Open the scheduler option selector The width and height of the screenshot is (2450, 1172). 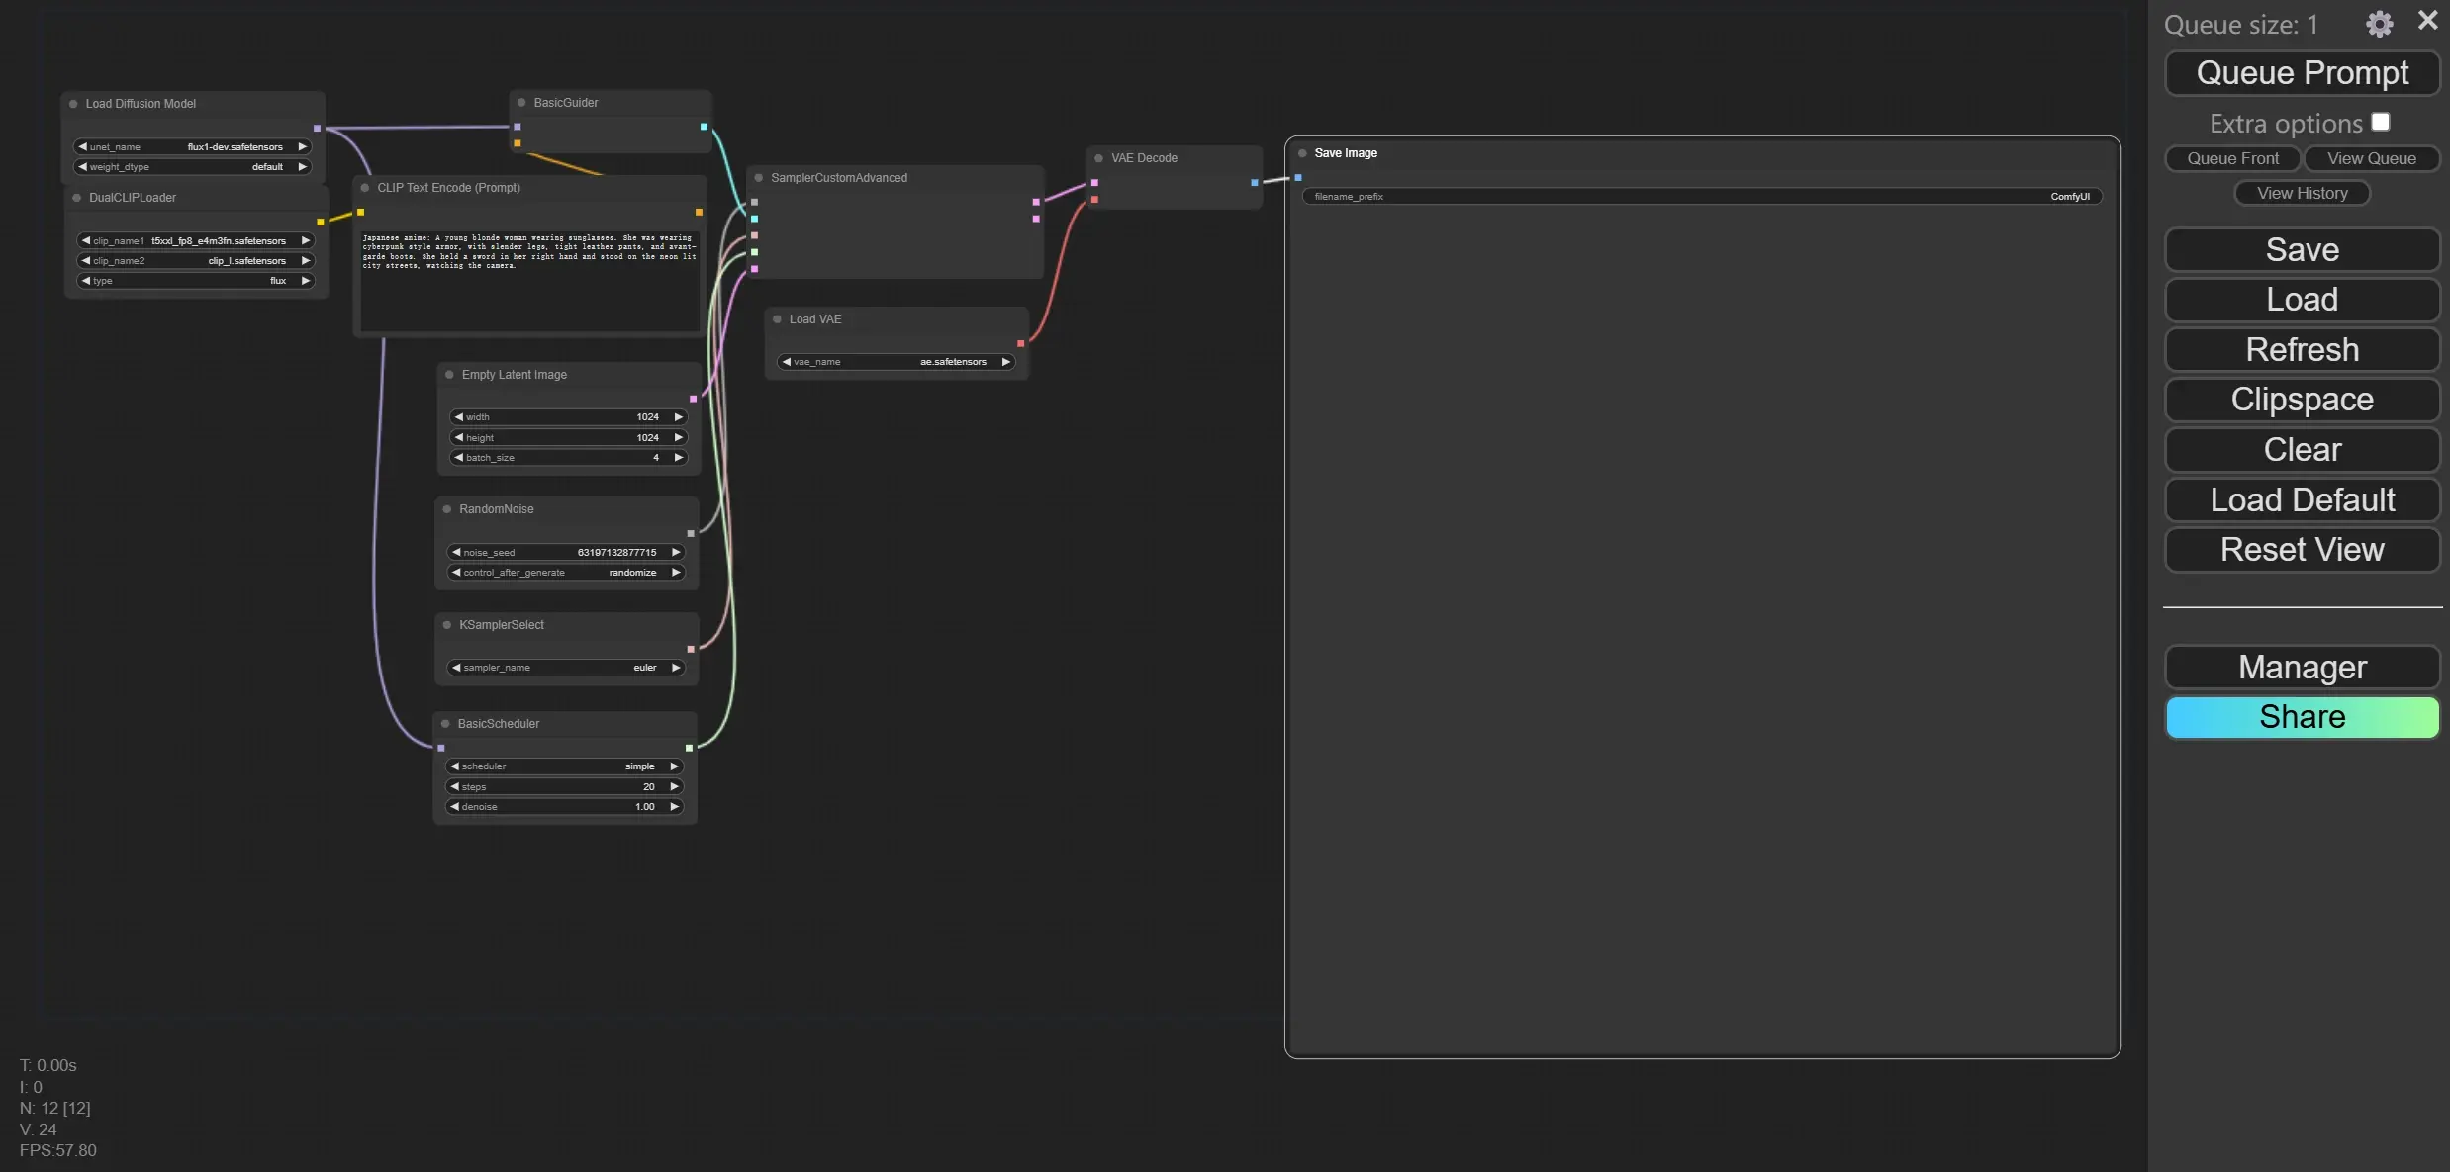(x=564, y=766)
